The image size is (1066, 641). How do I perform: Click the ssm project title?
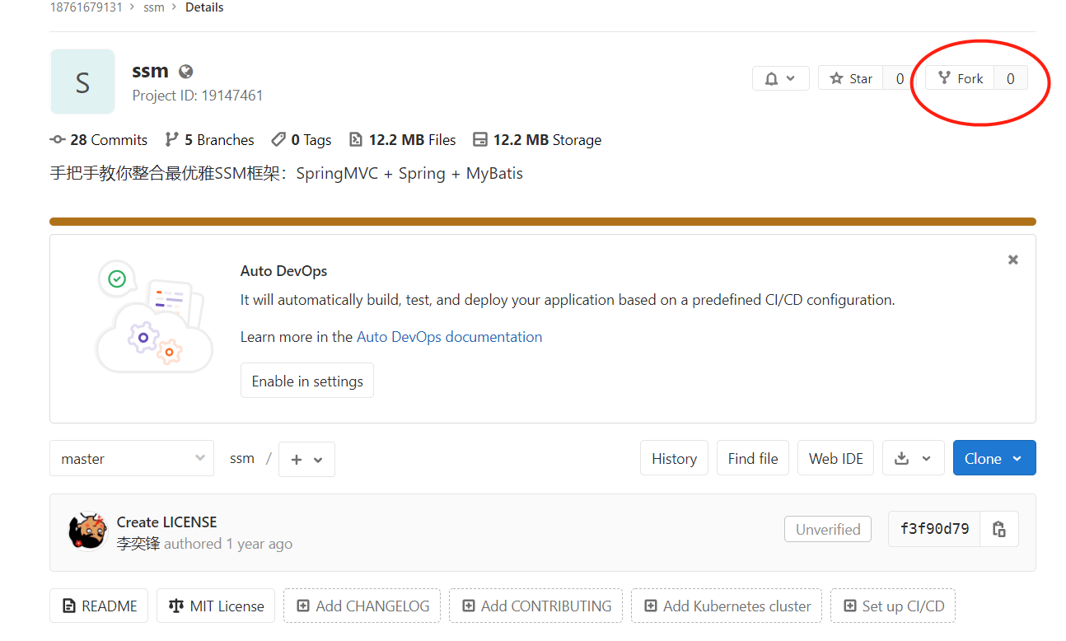pyautogui.click(x=150, y=71)
